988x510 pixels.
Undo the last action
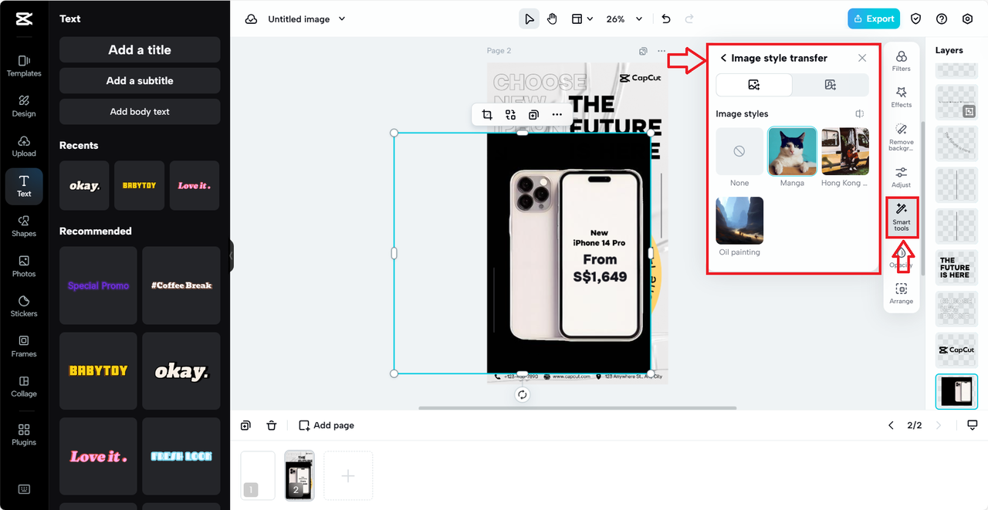(666, 19)
